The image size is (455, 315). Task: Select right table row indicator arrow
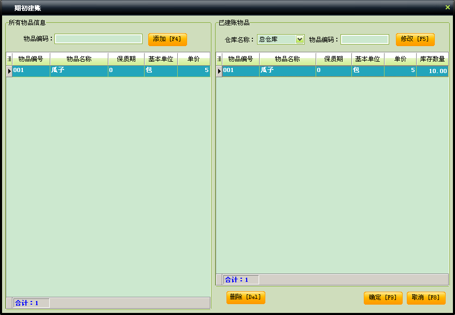[x=219, y=71]
